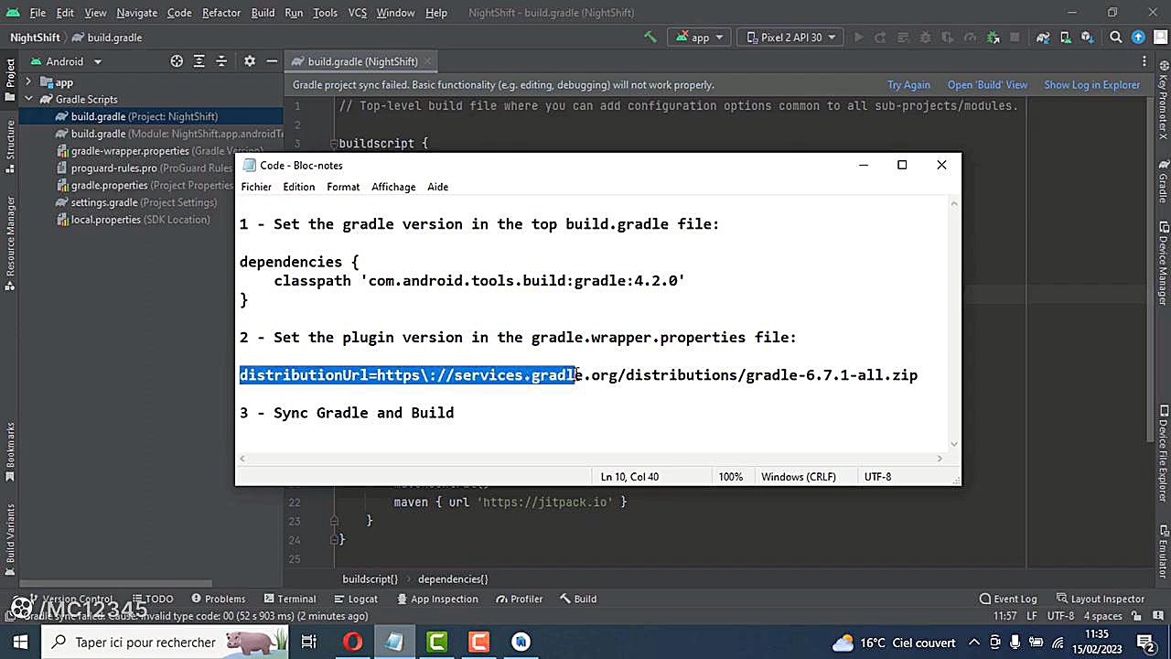The width and height of the screenshot is (1171, 659).
Task: Select settings.gradle in project tree
Action: coord(137,202)
